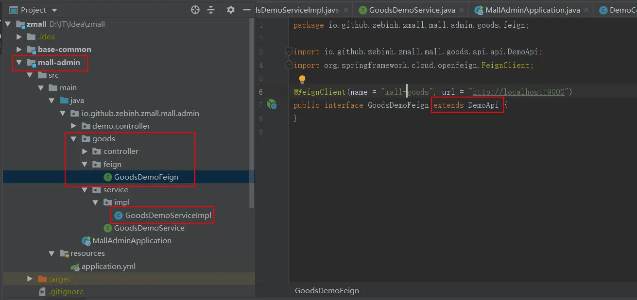Click the gutter implementation icon on line 7
The image size is (637, 300).
(272, 104)
